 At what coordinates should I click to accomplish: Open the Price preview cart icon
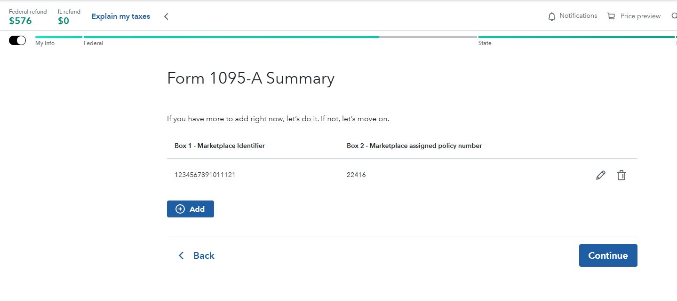pos(611,16)
